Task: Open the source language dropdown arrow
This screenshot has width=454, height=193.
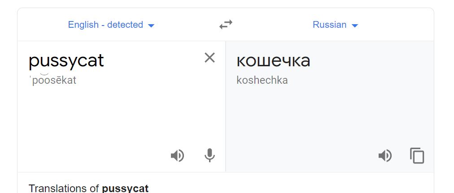Action: [151, 26]
